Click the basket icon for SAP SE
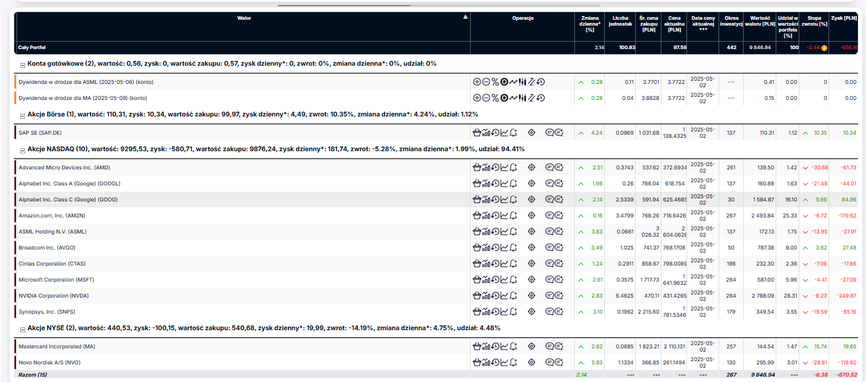The image size is (866, 382). [477, 132]
